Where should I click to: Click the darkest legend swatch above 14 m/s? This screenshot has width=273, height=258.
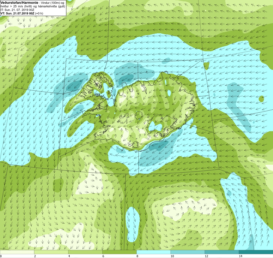click(x=256, y=252)
